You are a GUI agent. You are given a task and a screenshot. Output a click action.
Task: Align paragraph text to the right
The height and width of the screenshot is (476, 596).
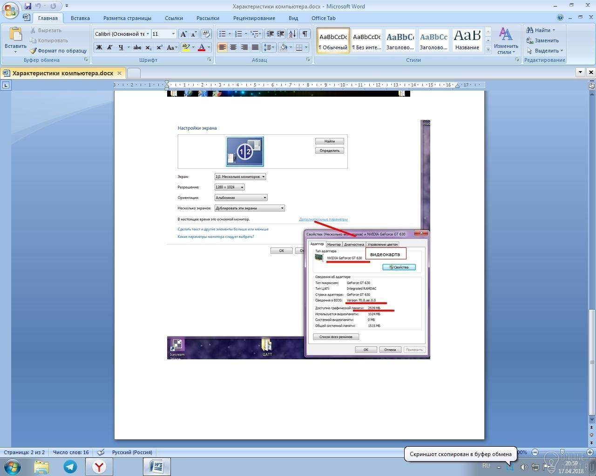pyautogui.click(x=244, y=47)
